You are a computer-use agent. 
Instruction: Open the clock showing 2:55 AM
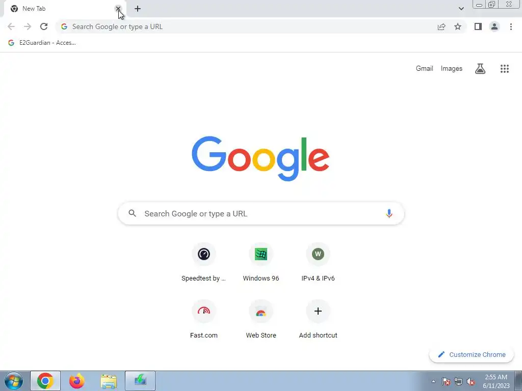click(496, 381)
